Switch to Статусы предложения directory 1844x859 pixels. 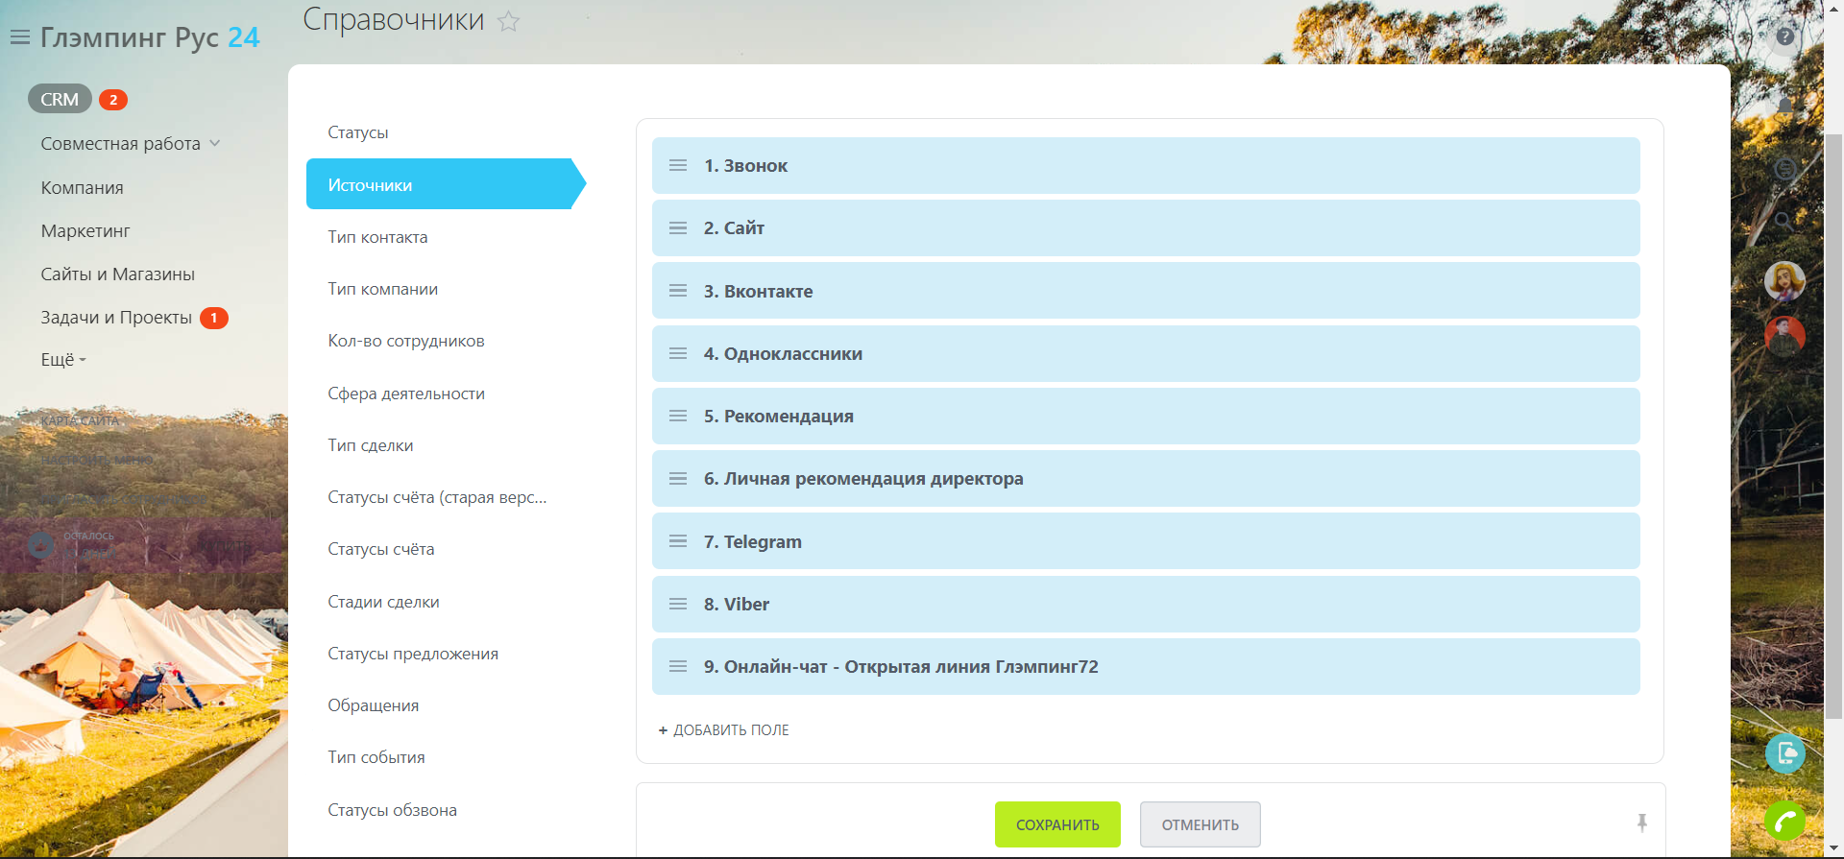point(413,654)
